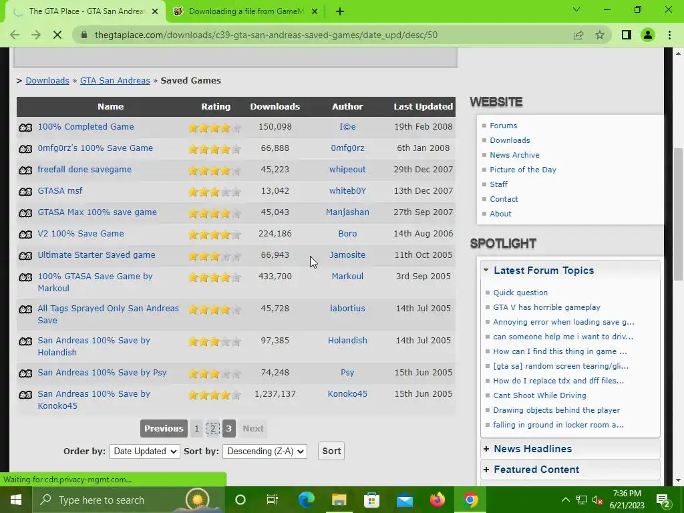The width and height of the screenshot is (684, 513).
Task: Click the address bar URL
Action: coord(266,35)
